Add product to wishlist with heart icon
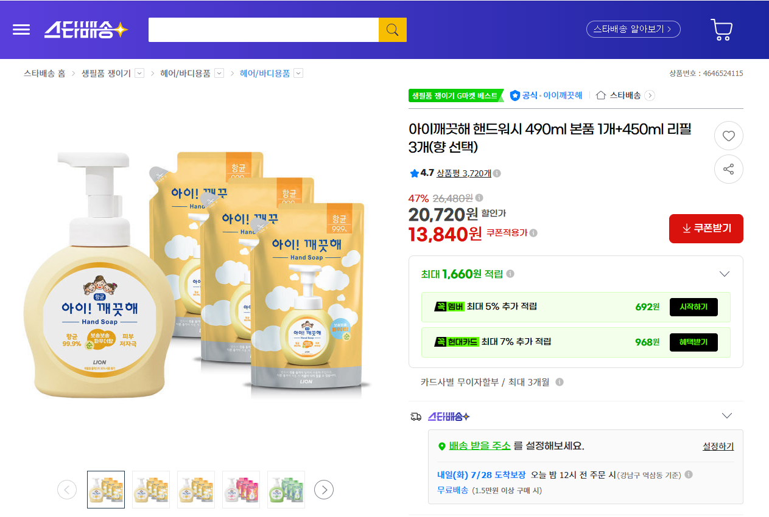The width and height of the screenshot is (769, 517). tap(729, 136)
